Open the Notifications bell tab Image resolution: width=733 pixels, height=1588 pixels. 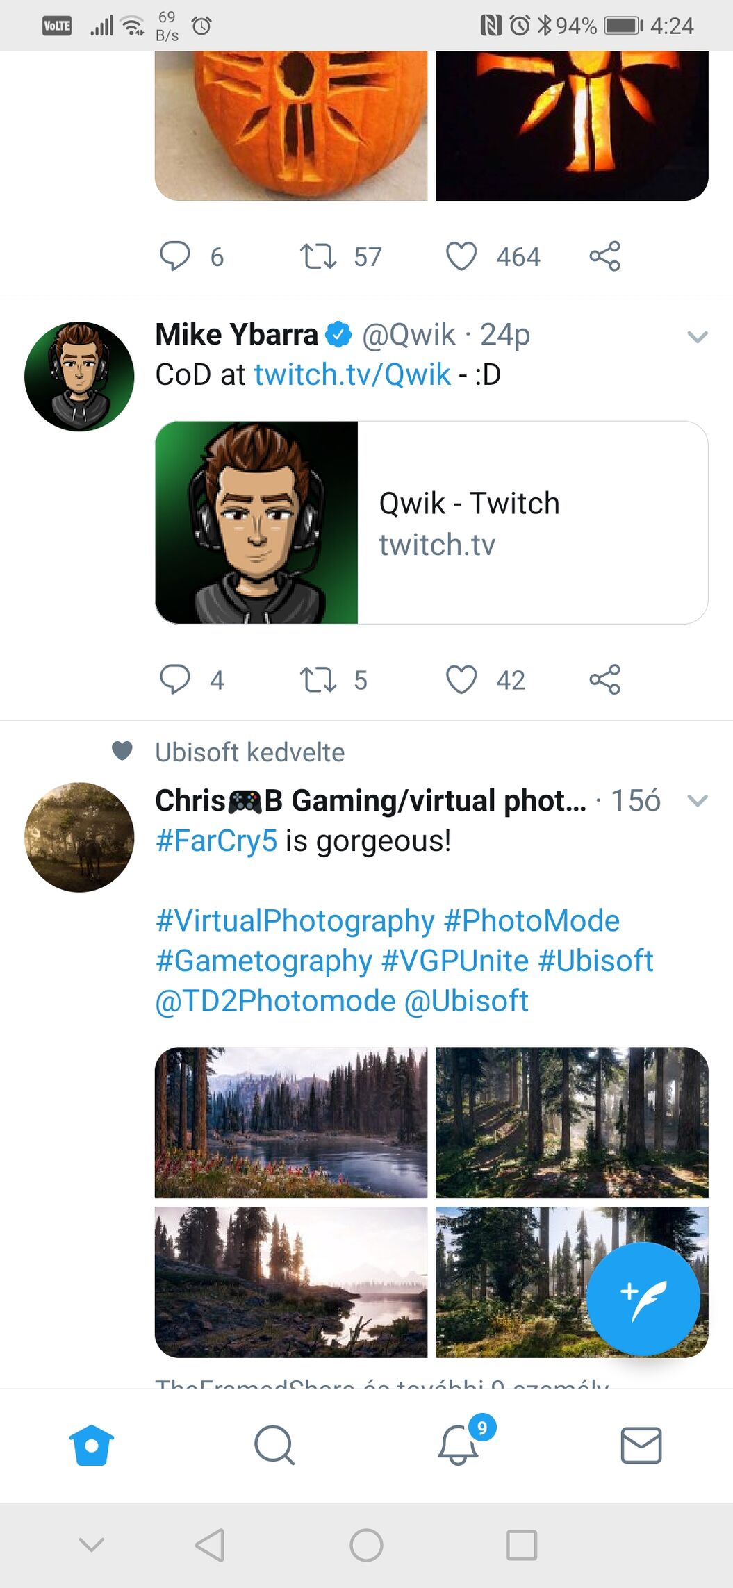458,1445
